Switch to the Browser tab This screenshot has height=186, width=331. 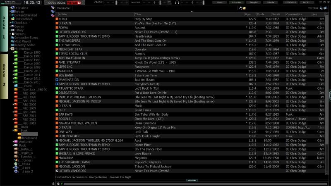pos(236,2)
